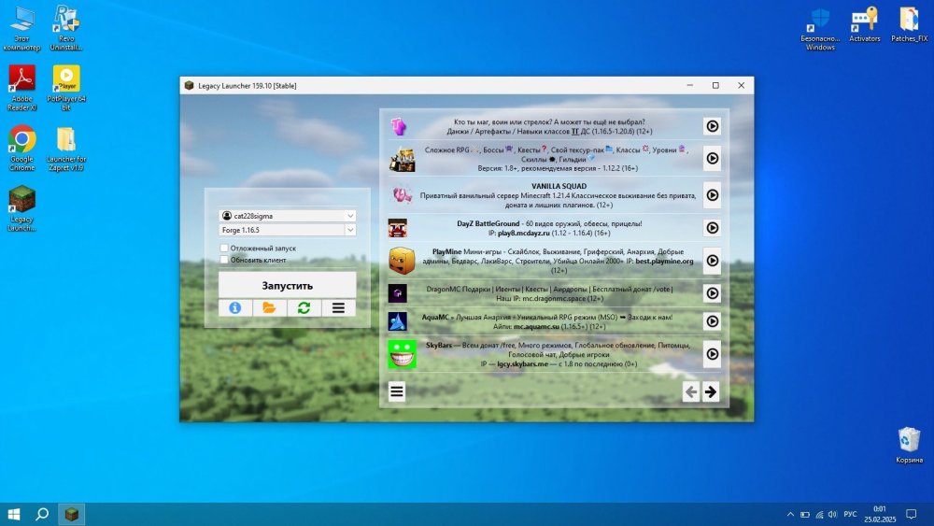
Task: Click the green refresh arrows icon
Action: (x=304, y=308)
